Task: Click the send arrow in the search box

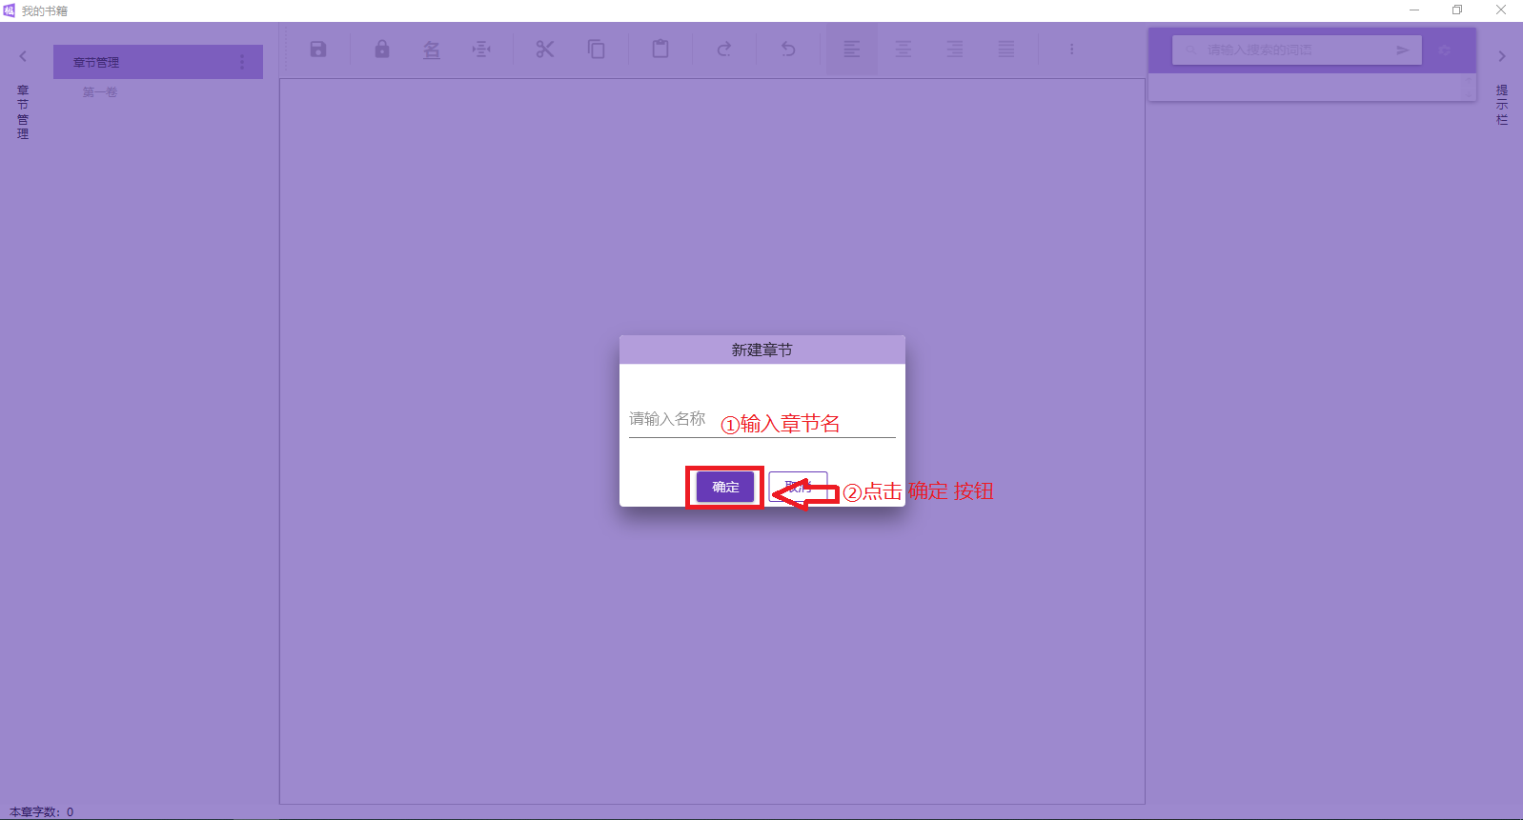Action: pos(1402,50)
